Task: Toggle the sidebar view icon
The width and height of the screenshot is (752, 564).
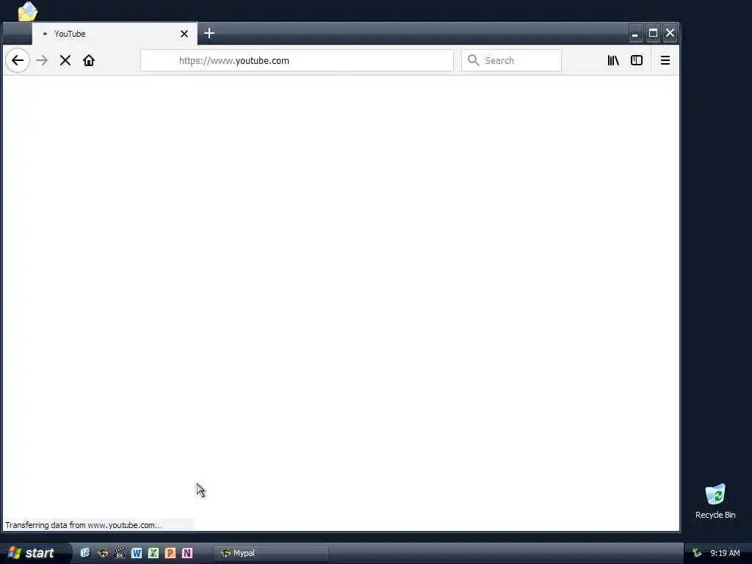Action: pyautogui.click(x=637, y=60)
